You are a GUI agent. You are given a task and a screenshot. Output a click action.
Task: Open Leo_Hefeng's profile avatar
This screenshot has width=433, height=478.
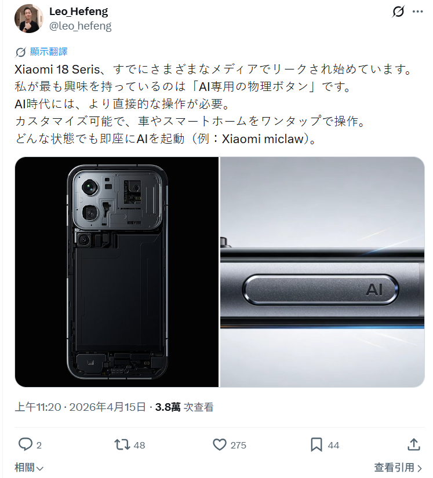pyautogui.click(x=28, y=19)
